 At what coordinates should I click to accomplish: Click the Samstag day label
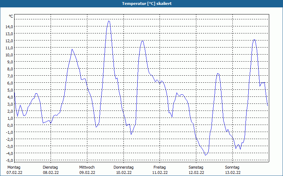[x=196, y=168]
